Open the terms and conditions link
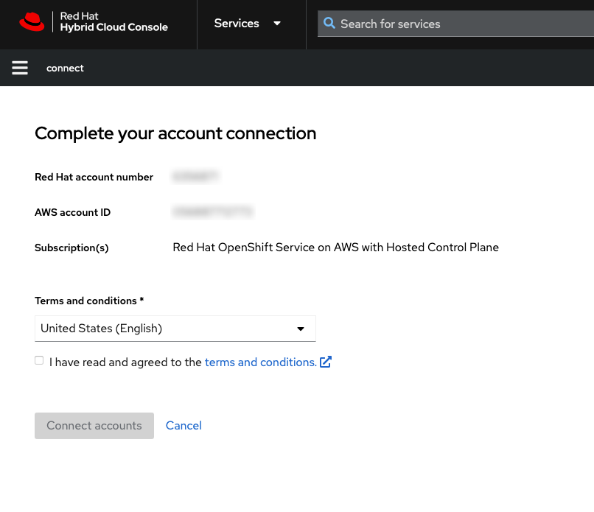The height and width of the screenshot is (512, 594). coord(260,362)
